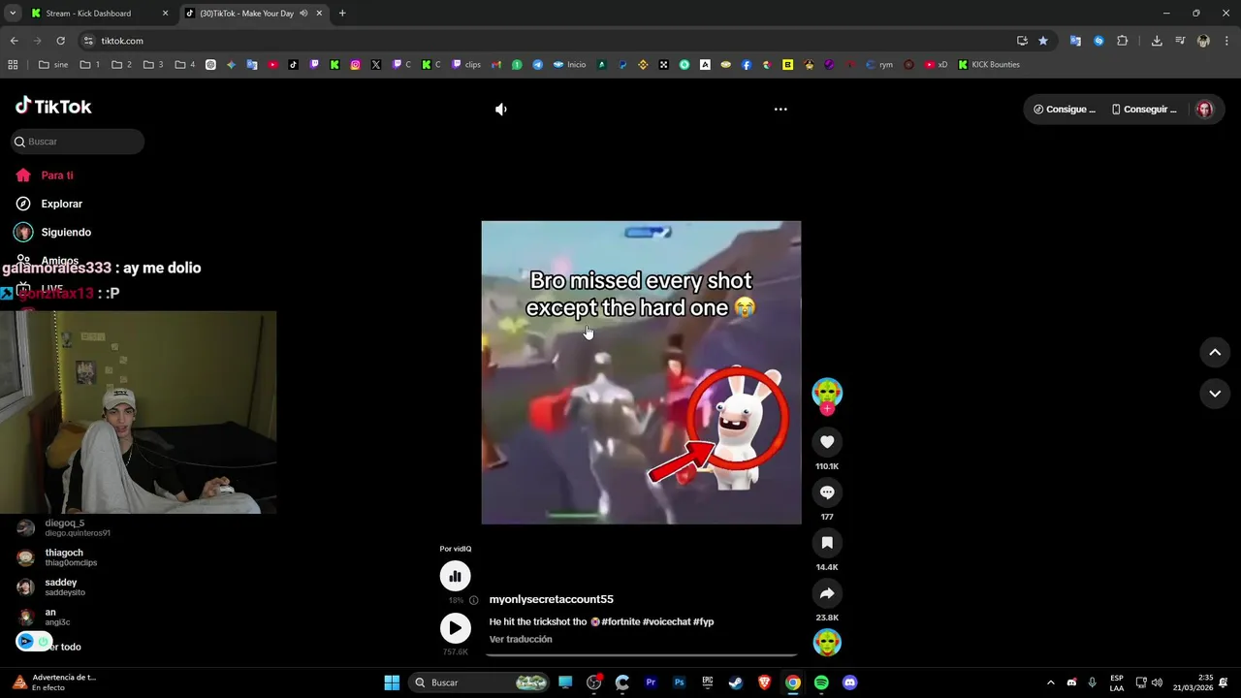Go to the next video with down chevron

pyautogui.click(x=1215, y=394)
